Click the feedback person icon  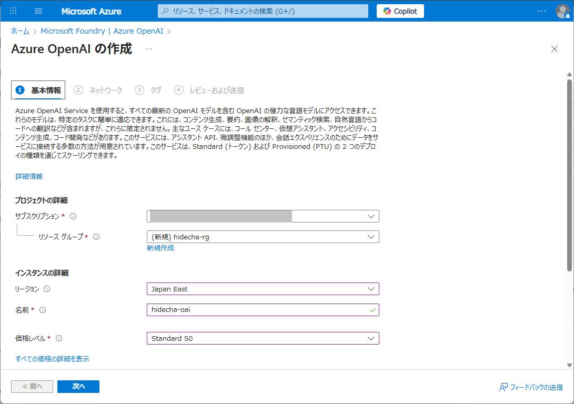[x=503, y=387]
